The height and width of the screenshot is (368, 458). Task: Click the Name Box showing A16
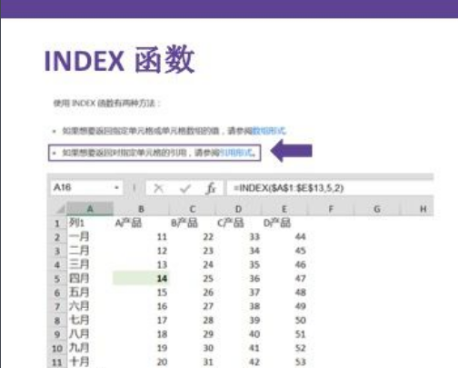(x=87, y=188)
